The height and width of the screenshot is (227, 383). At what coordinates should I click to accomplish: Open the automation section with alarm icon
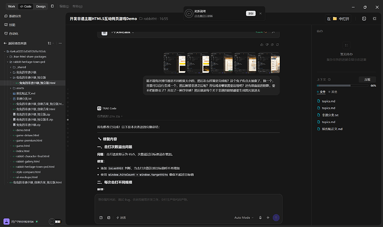coord(11,34)
